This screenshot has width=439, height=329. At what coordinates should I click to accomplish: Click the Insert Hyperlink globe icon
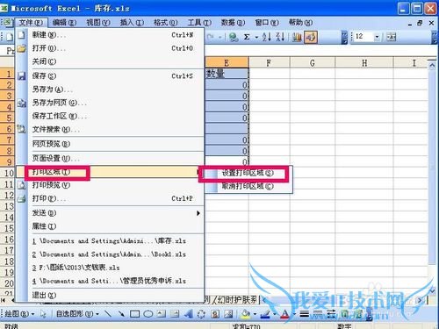pos(234,37)
